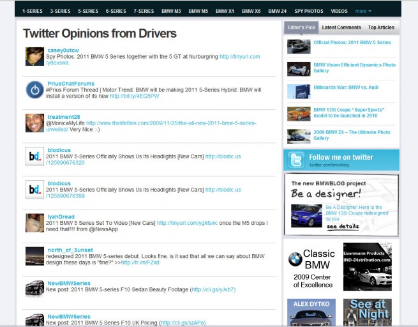Click blodicus avatar on 125890676389 tweet
The image size is (418, 327).
click(34, 190)
